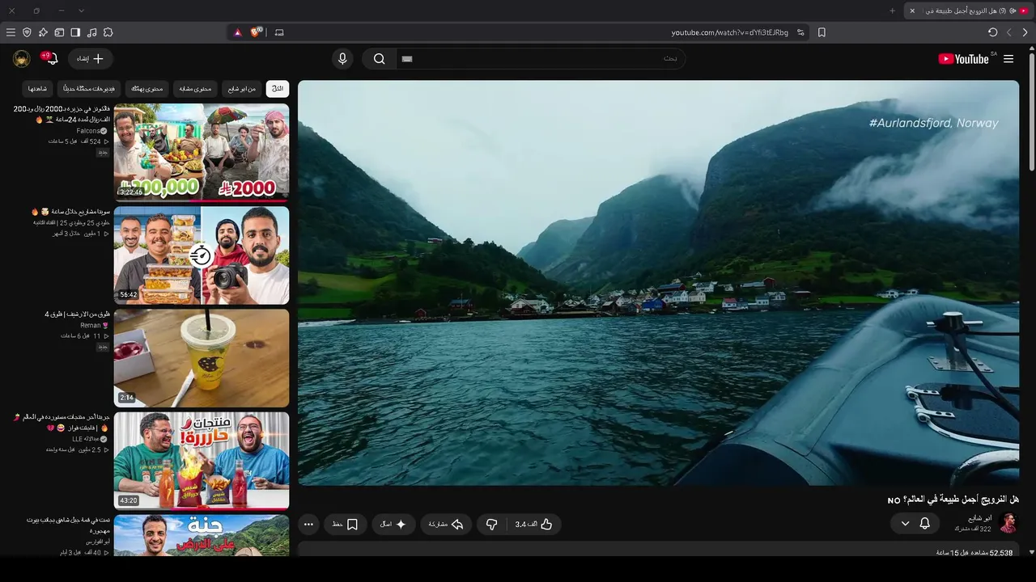
Task: Click the #Aurlandsfjord, Norway caption in video
Action: point(933,123)
